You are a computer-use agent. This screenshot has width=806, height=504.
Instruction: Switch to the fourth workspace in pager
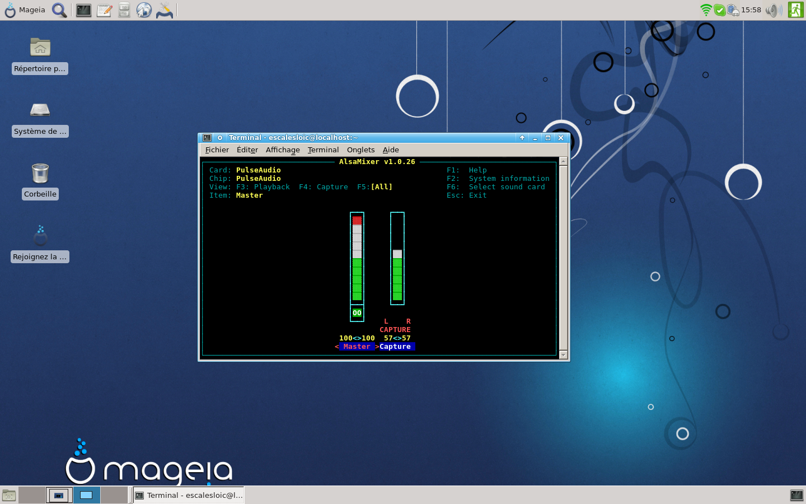(x=114, y=495)
